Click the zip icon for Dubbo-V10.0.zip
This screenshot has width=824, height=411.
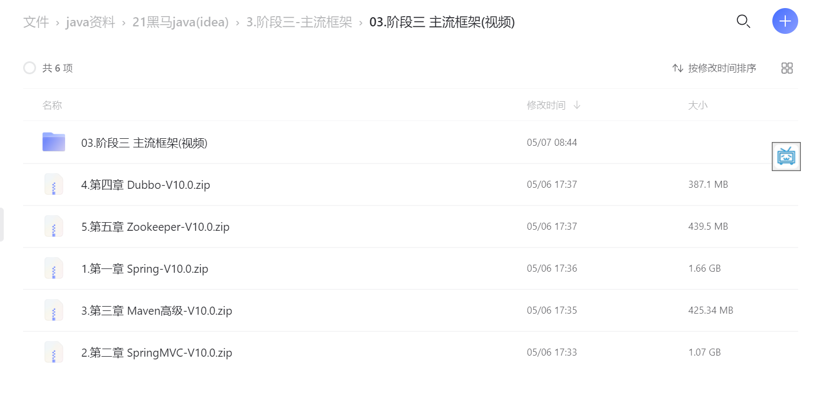click(x=54, y=184)
